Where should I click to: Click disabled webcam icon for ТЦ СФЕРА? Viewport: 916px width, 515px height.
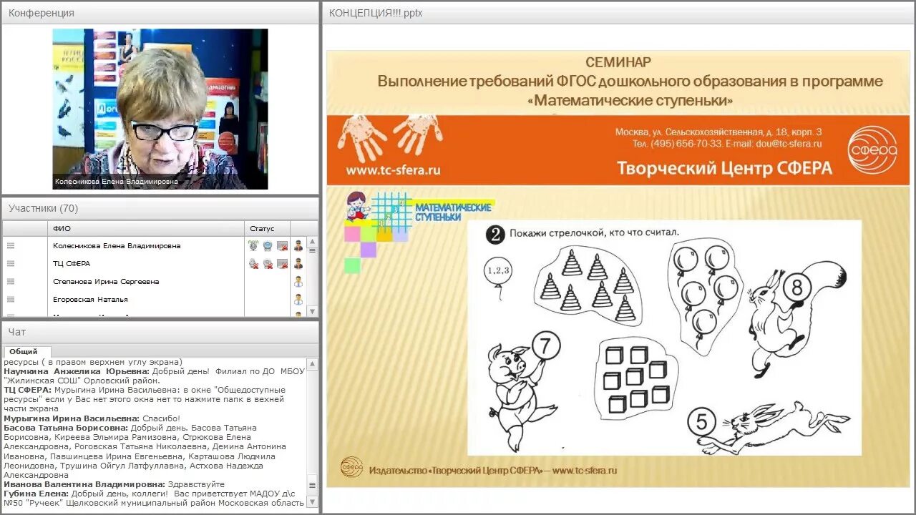268,263
